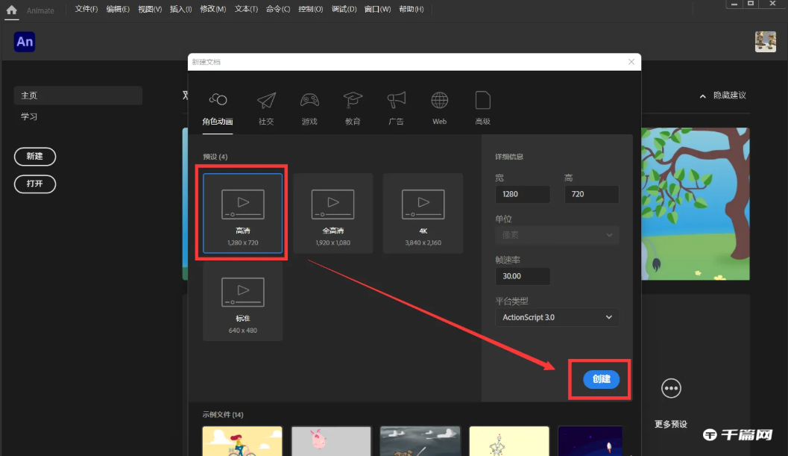788x456 pixels.
Task: Open the 单位 dropdown
Action: (x=556, y=235)
